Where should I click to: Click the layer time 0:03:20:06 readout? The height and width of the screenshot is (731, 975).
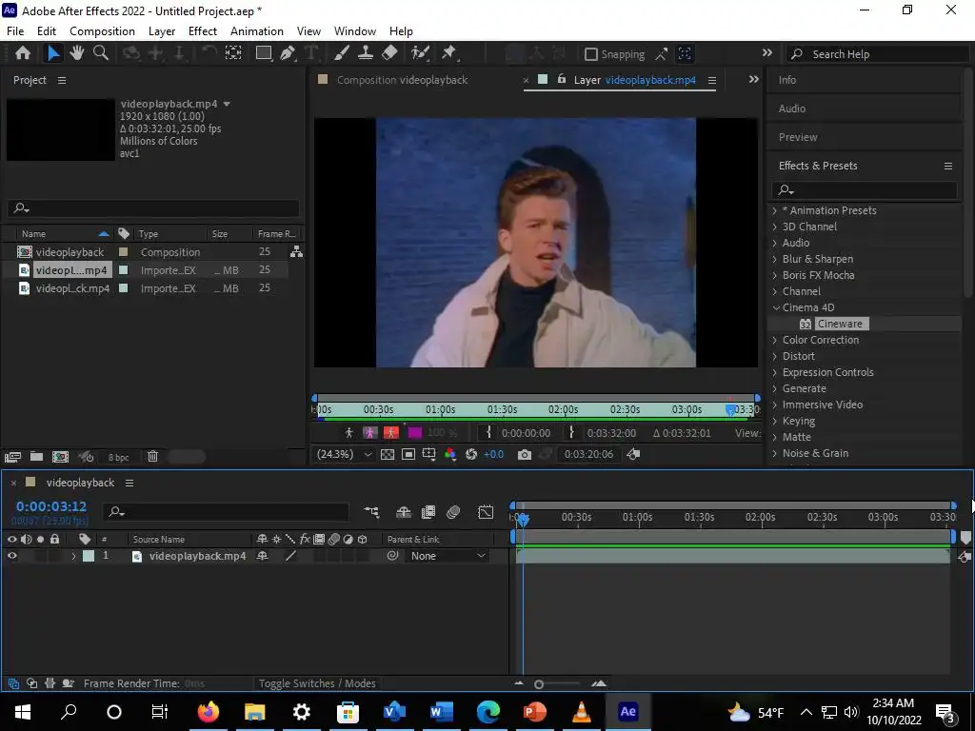click(588, 454)
